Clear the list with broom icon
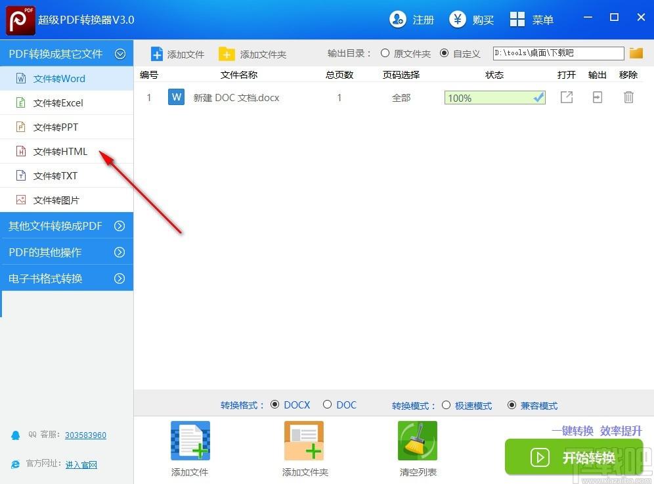The height and width of the screenshot is (484, 654). [x=418, y=441]
